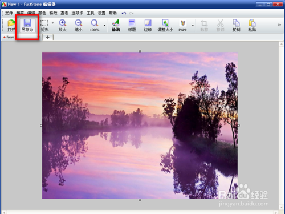The image size is (285, 214).
Task: Click the 剪切 scissors icon
Action: (220, 26)
